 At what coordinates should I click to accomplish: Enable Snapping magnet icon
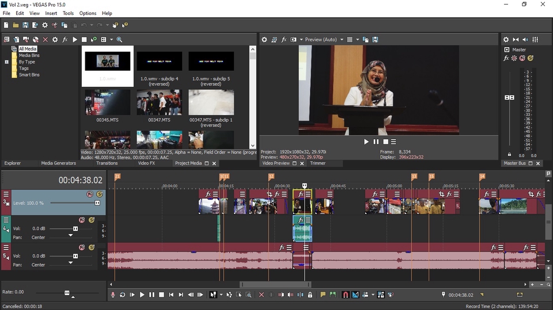346,294
